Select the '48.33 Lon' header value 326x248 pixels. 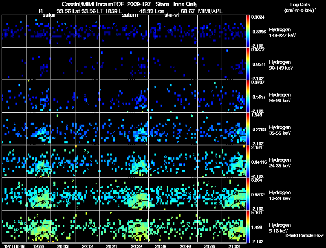click(152, 11)
